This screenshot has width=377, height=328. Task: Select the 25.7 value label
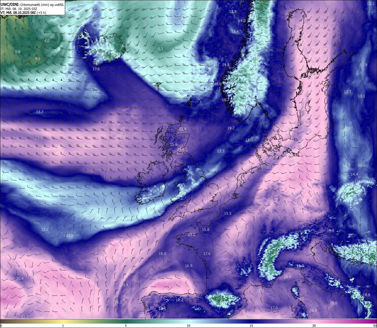click(x=67, y=143)
